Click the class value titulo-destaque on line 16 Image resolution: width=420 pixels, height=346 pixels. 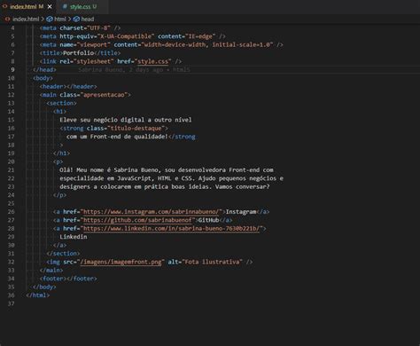pyautogui.click(x=136, y=128)
